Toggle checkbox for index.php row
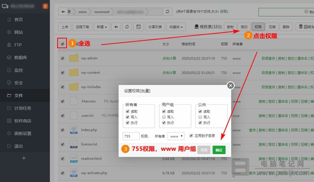 pyautogui.click(x=62, y=130)
